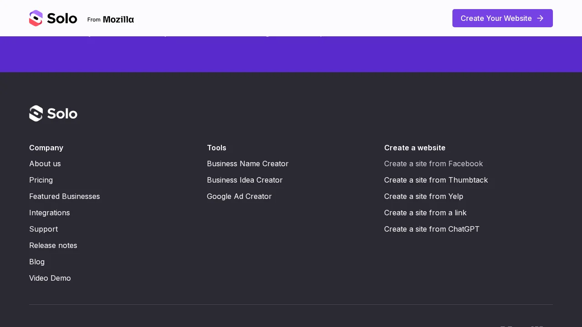The image size is (582, 327).
Task: Choose Create a site from Thumbtack
Action: pyautogui.click(x=436, y=180)
